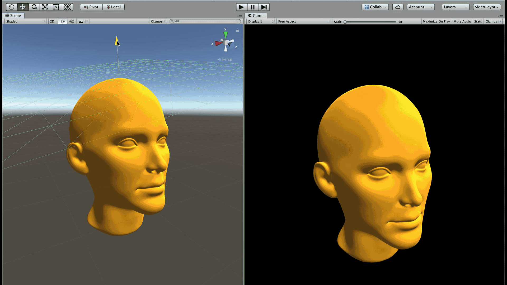Open the Collab dropdown
507x285 pixels.
coord(375,7)
